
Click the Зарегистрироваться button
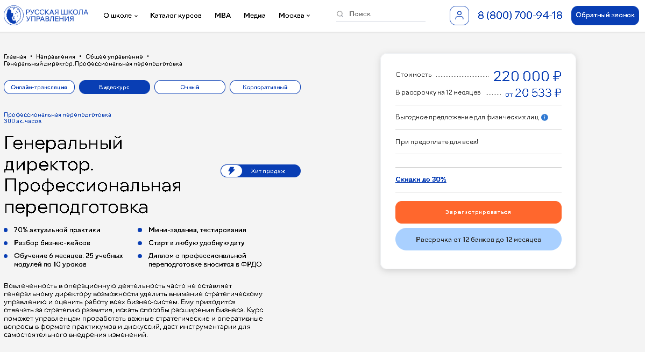pyautogui.click(x=478, y=212)
